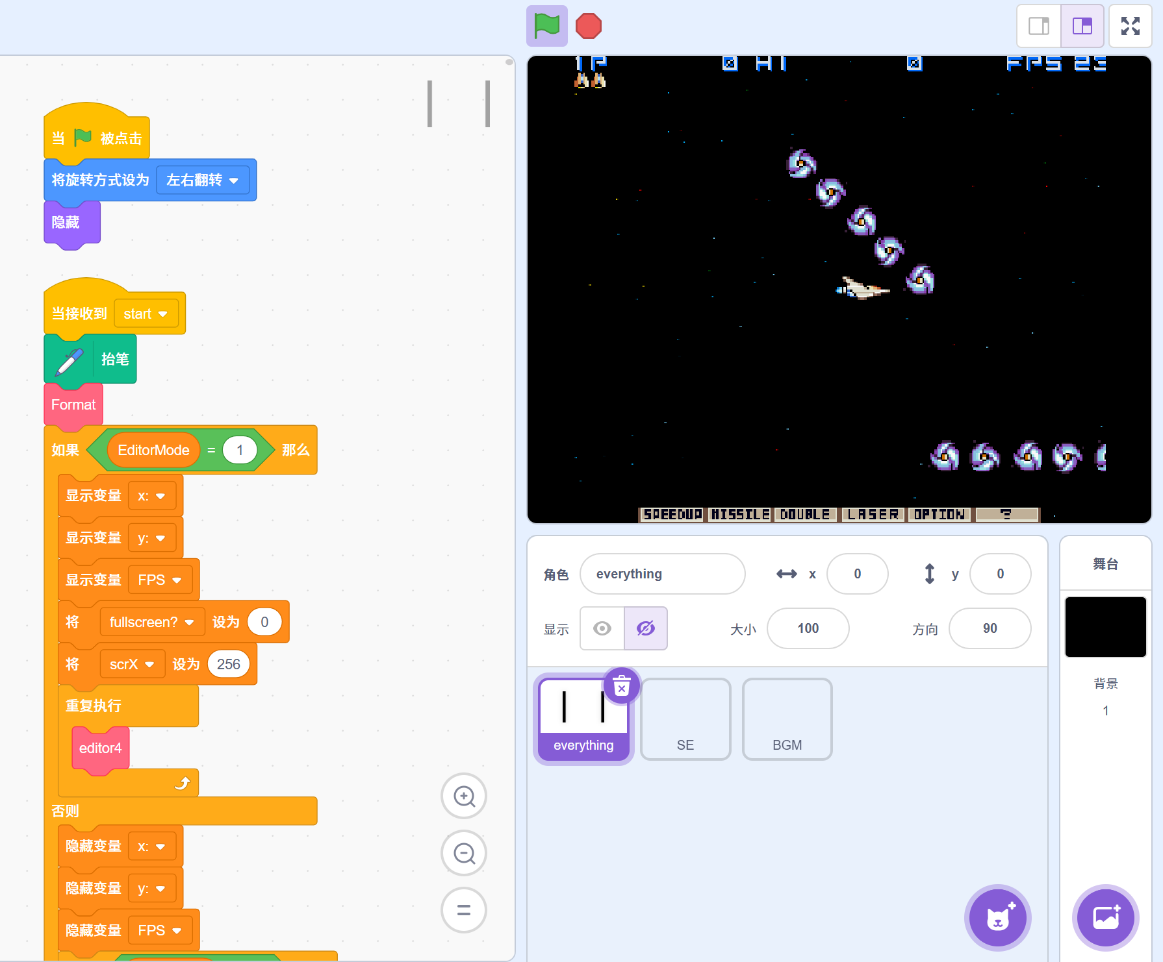Open the choose a backdrop button
This screenshot has height=962, width=1163.
click(x=1105, y=918)
